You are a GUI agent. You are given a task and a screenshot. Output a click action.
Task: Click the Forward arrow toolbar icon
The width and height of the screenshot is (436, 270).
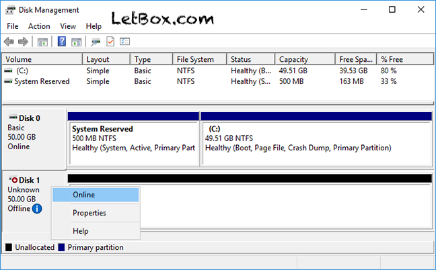[x=24, y=42]
